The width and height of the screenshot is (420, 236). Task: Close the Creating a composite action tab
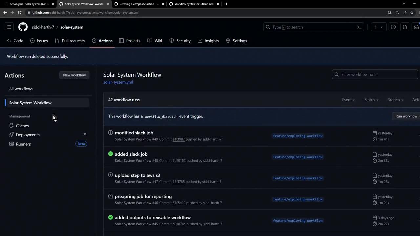163,4
